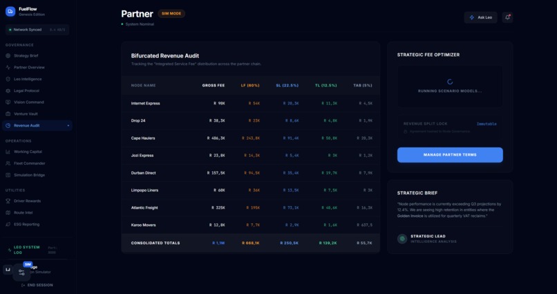Select the Limpopo Liners row name
Viewport: 557px width, 294px height.
coord(144,190)
